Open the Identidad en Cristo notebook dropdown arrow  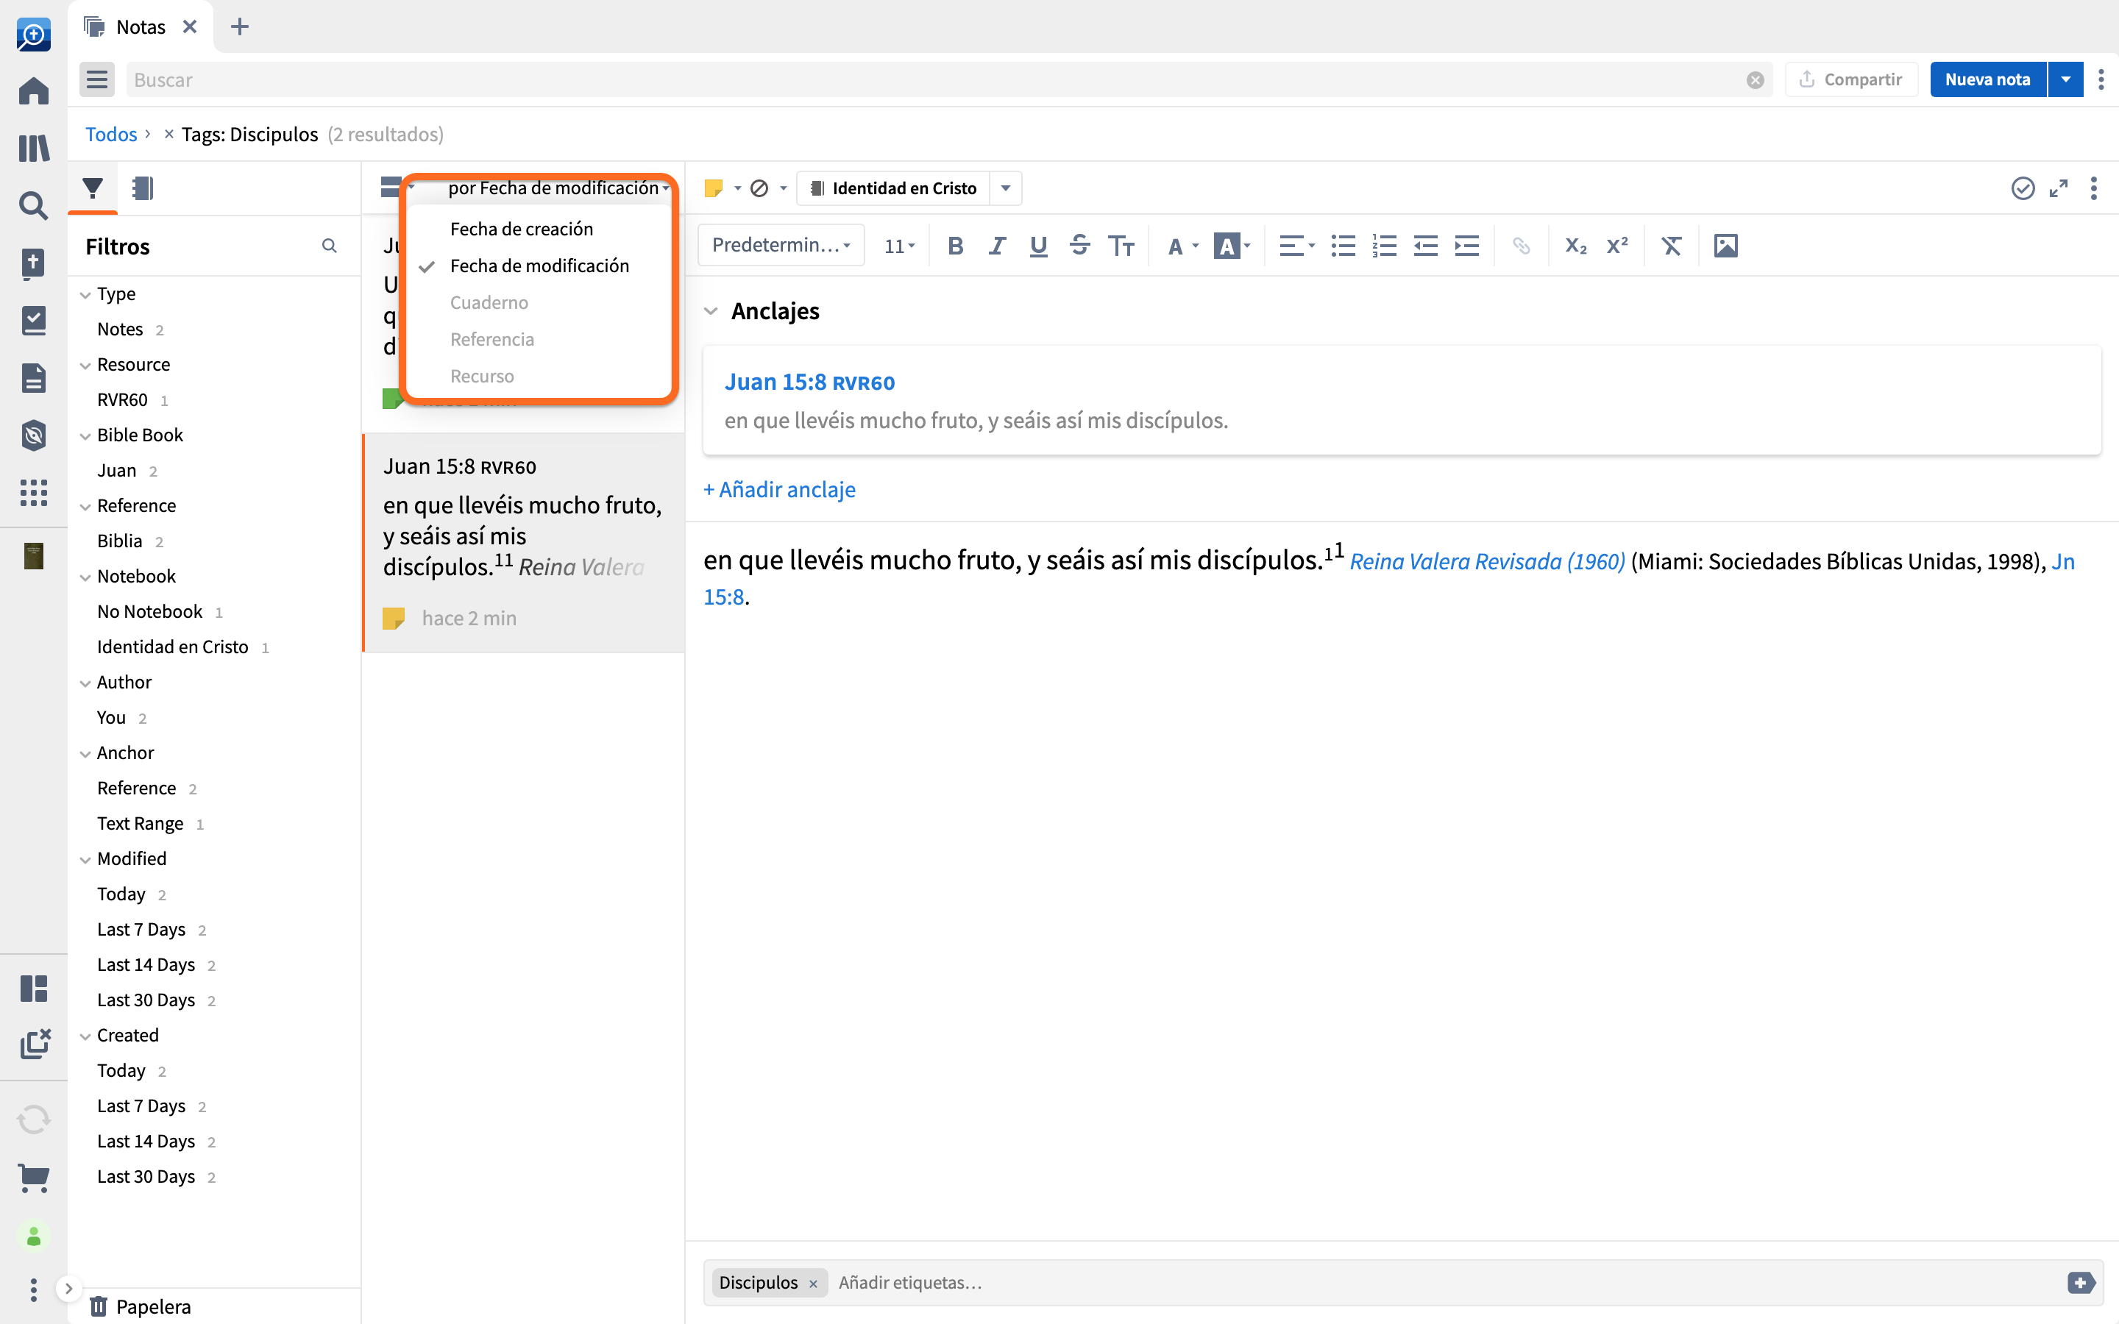(x=1005, y=188)
